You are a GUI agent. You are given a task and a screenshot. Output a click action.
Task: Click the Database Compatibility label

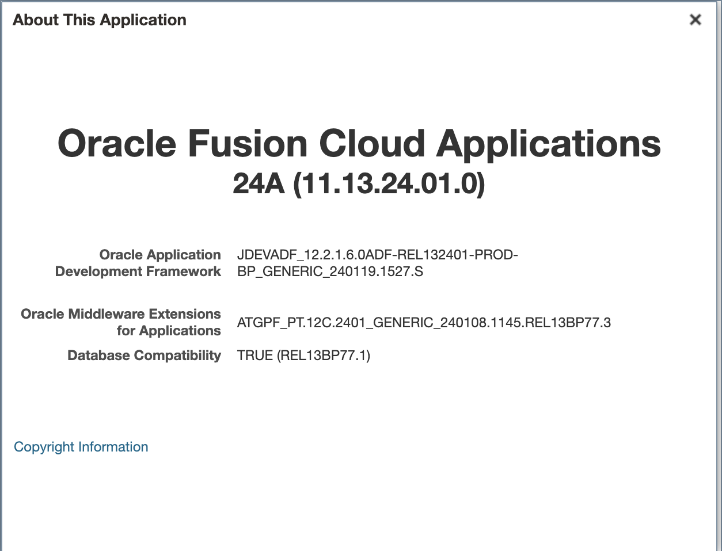[x=145, y=355]
